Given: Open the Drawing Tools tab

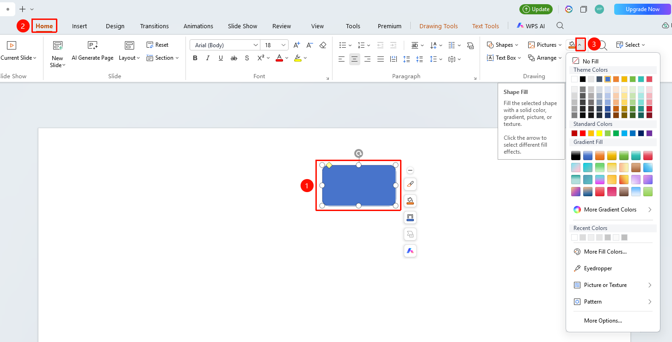Looking at the screenshot, I should 438,26.
